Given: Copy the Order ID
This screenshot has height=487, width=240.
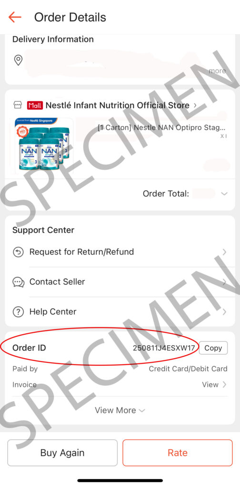Looking at the screenshot, I should point(213,348).
